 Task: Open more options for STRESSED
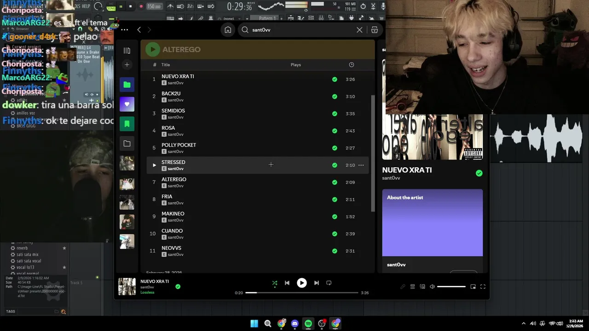(361, 165)
